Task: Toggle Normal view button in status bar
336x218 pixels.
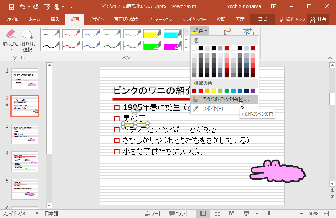Action: click(203, 213)
